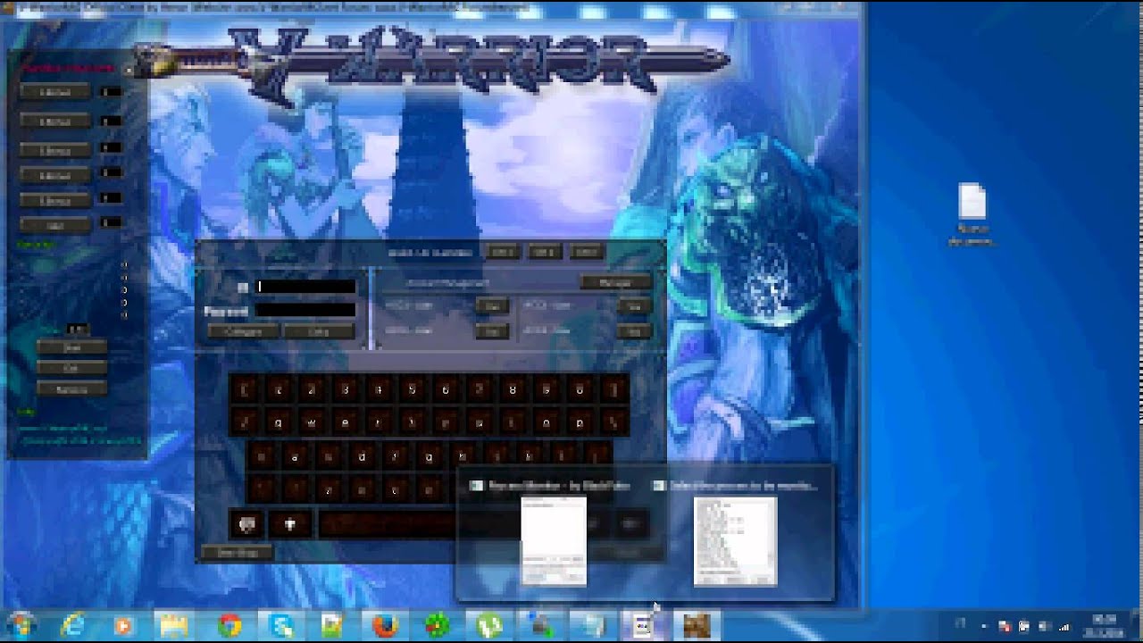Click the 'd' key on the virtual keyboard
This screenshot has height=643, width=1143.
click(x=362, y=456)
